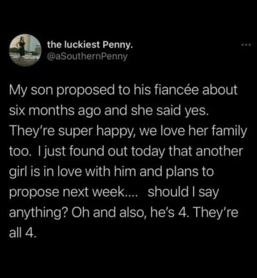
Task: Click the profile avatar of Penny
Action: click(22, 50)
